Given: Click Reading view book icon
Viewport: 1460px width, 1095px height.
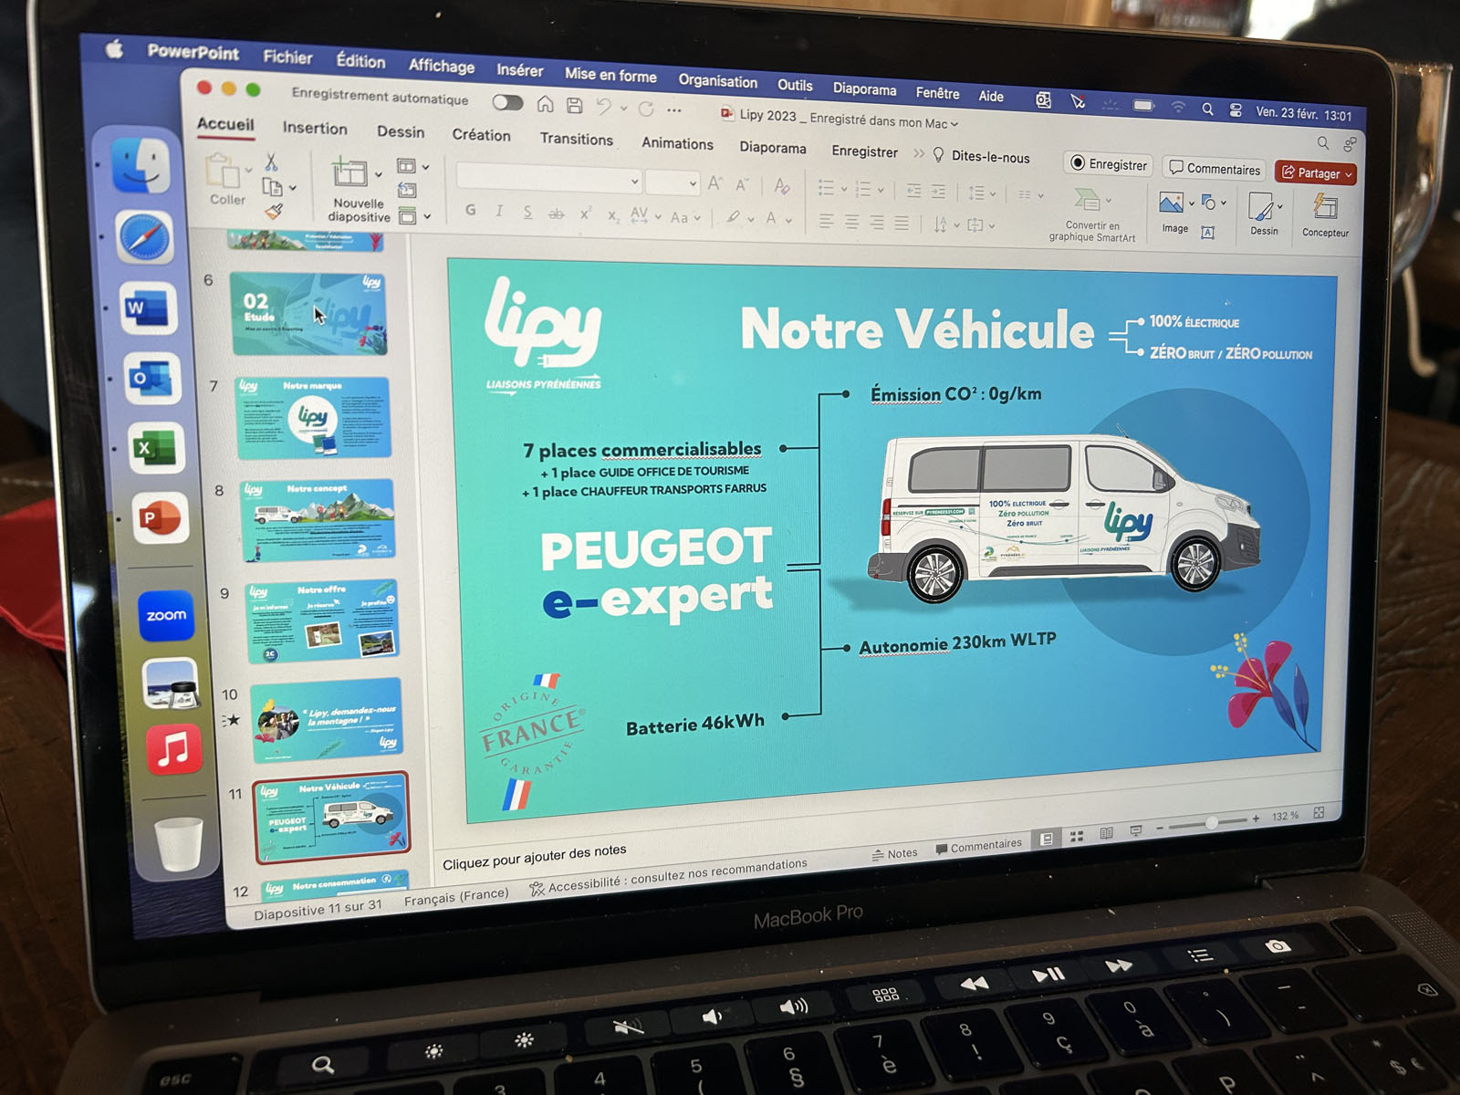Looking at the screenshot, I should click(1107, 833).
